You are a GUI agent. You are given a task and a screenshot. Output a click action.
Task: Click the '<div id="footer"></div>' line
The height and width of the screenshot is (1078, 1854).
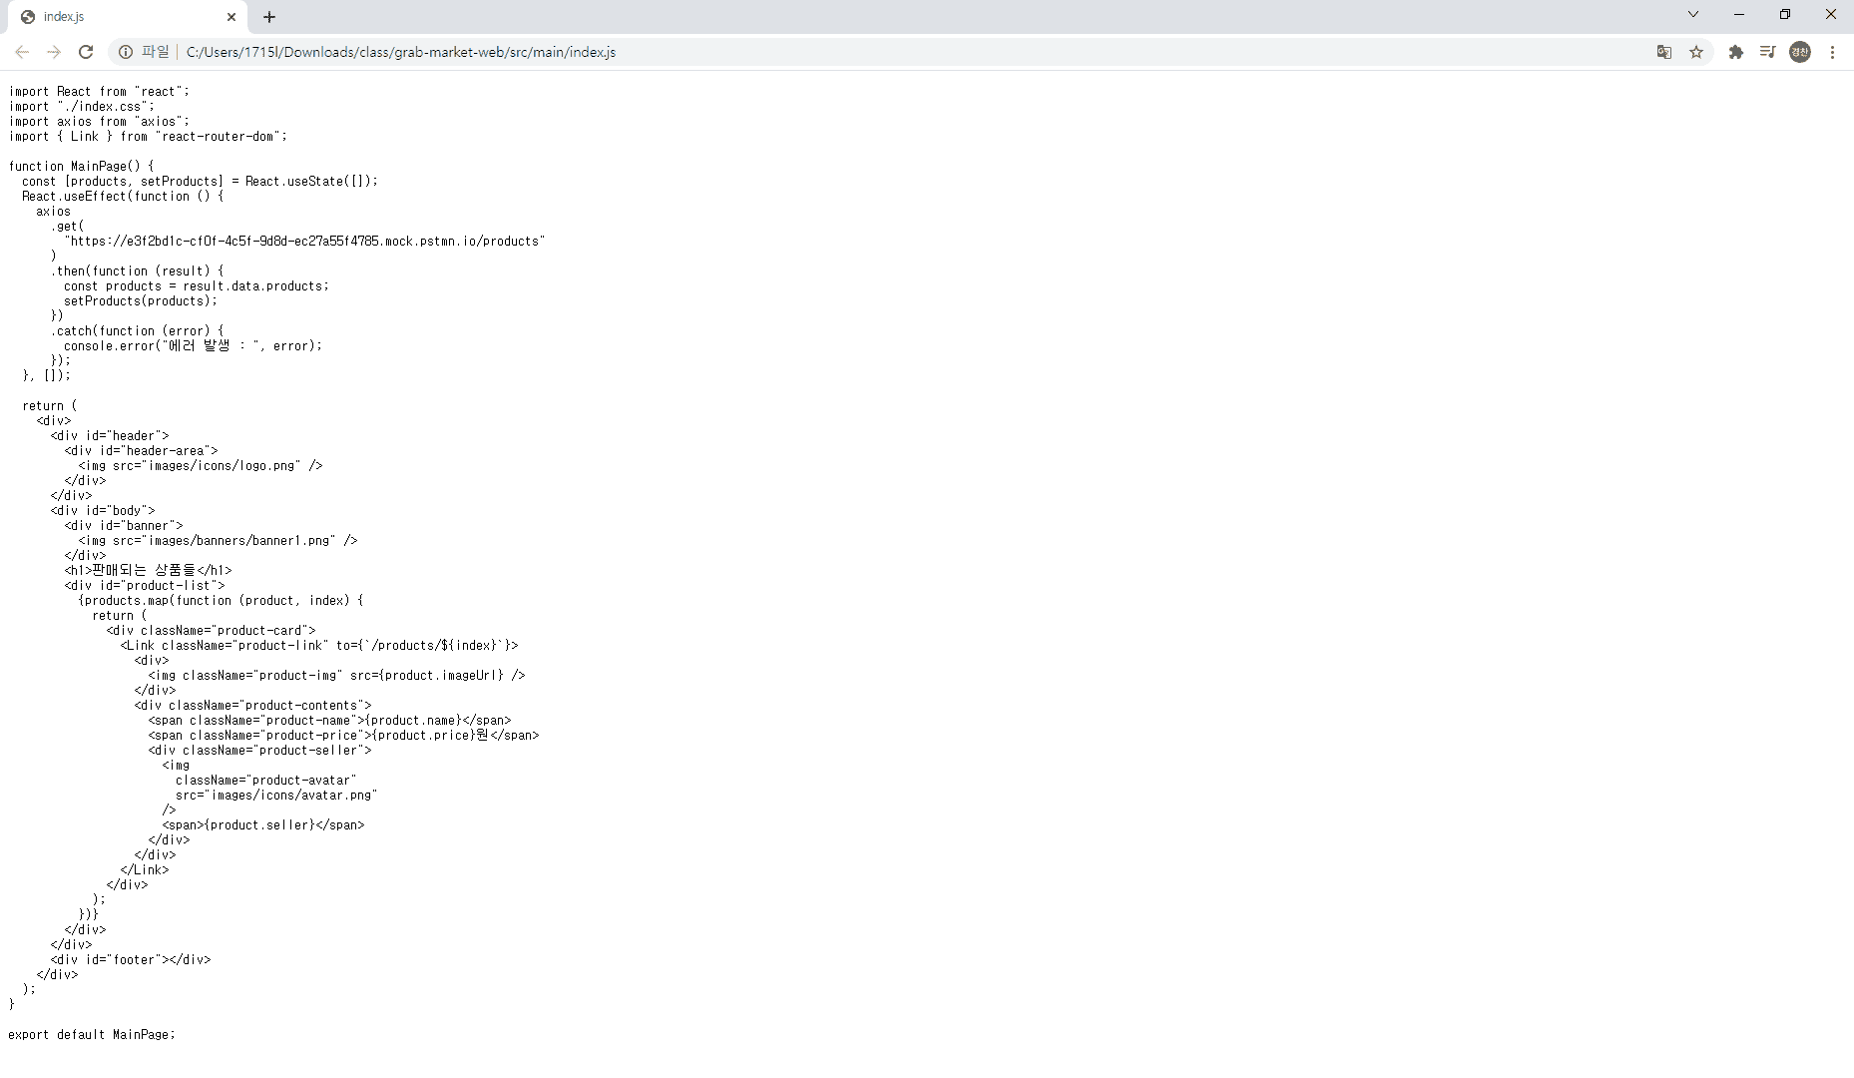(131, 959)
